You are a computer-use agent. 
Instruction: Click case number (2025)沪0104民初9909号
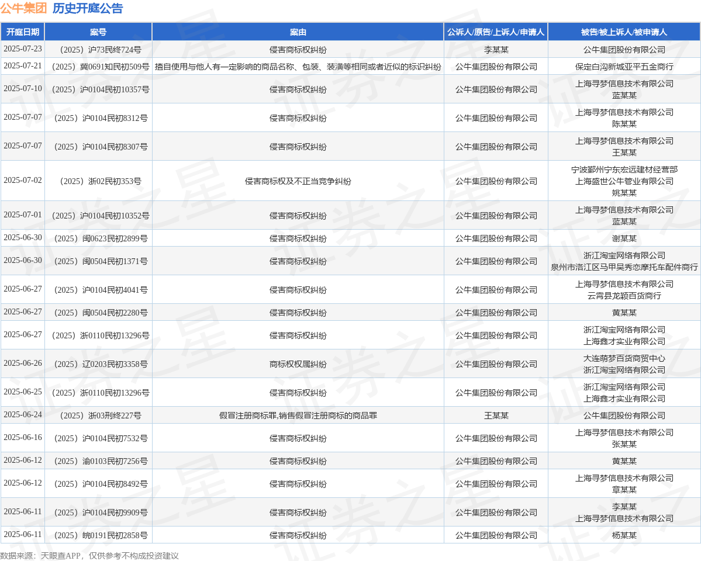(98, 512)
